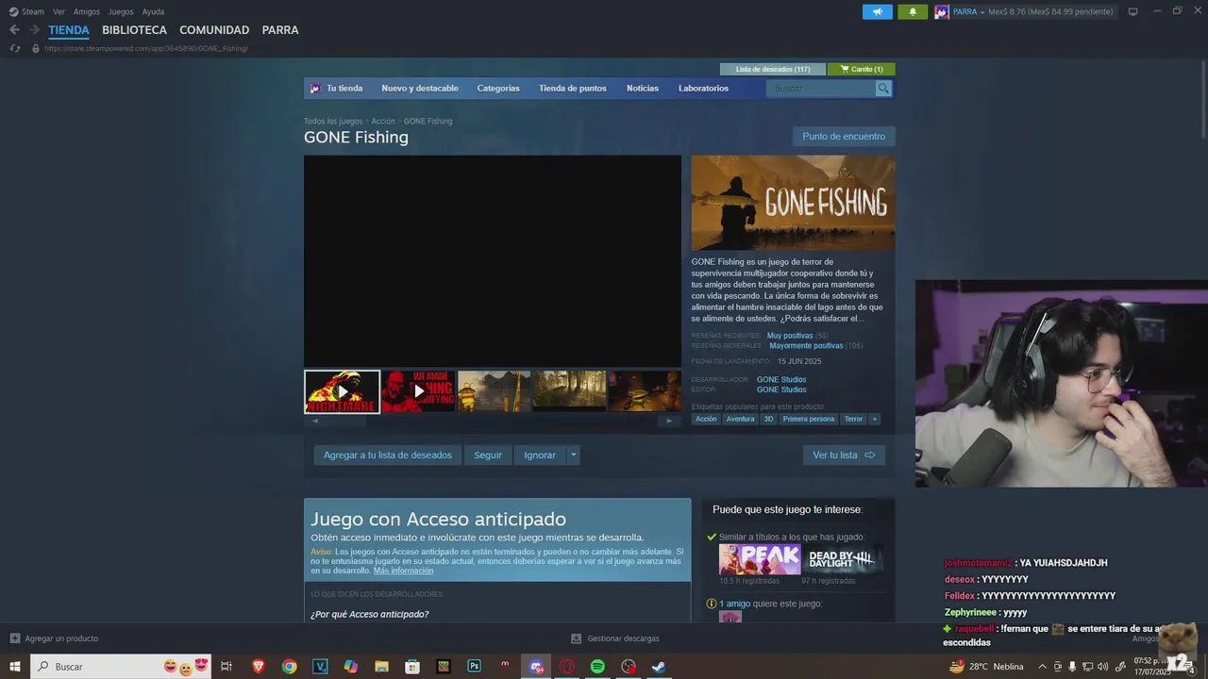Go forward with the right arrow
Viewport: 1208px width, 679px height.
coord(34,30)
